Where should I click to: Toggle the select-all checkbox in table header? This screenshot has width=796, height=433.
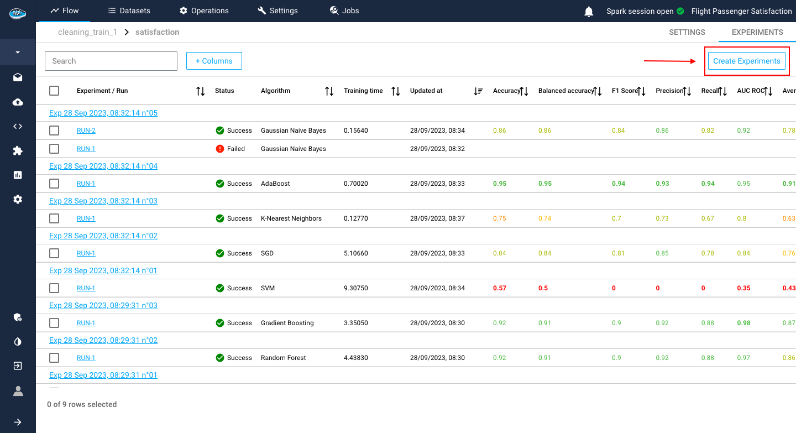click(54, 91)
